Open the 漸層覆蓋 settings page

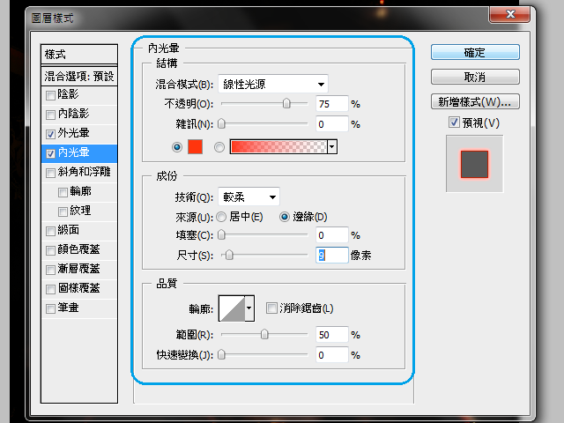coord(78,269)
